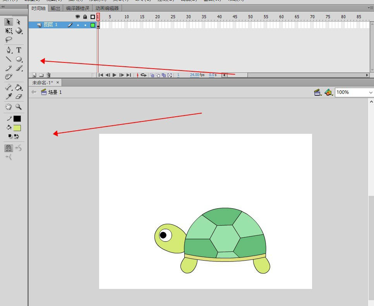Screen dimensions: 374x306
Task: Open the 100% zoom dropdown
Action: [x=371, y=92]
